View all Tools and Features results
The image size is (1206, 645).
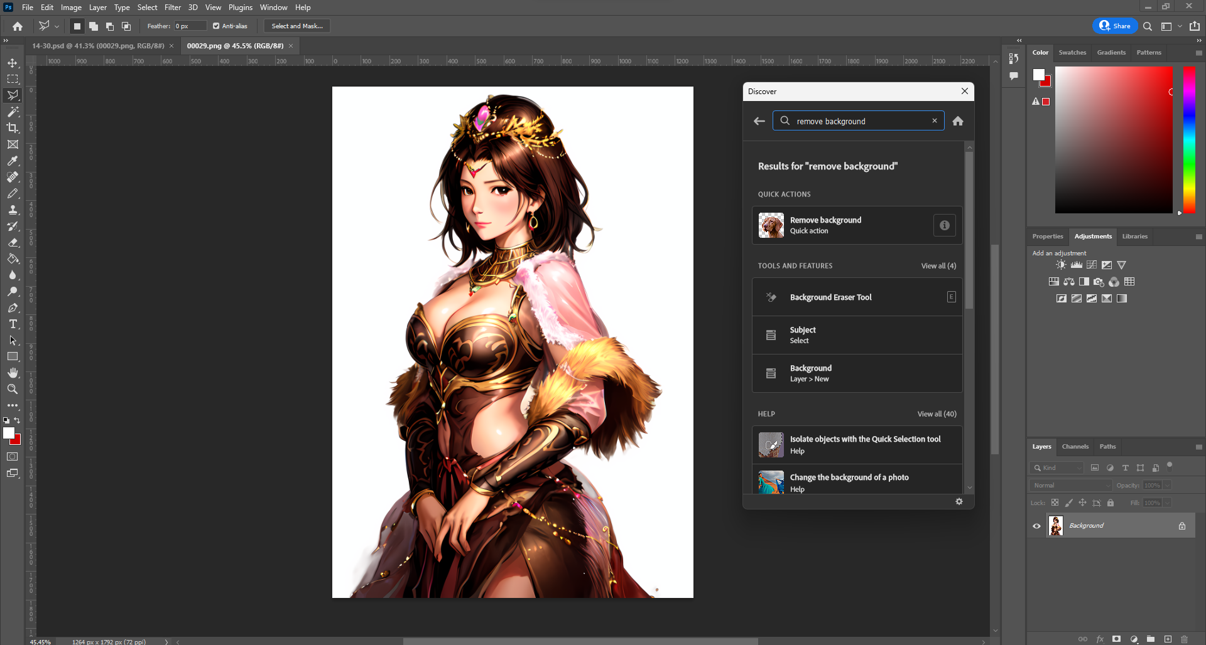click(938, 266)
